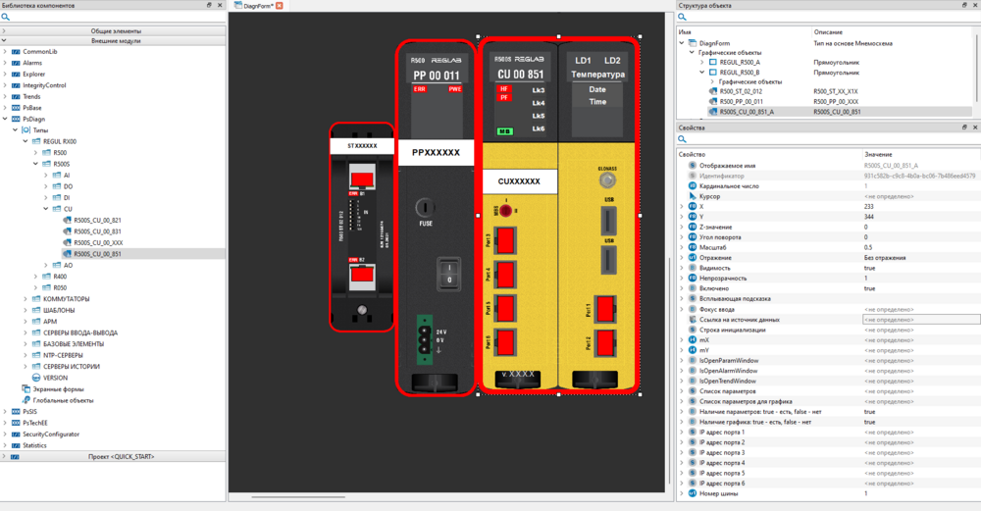981x511 pixels.
Task: Expand the REGUL_R500_A node in the structure
Action: click(x=701, y=62)
